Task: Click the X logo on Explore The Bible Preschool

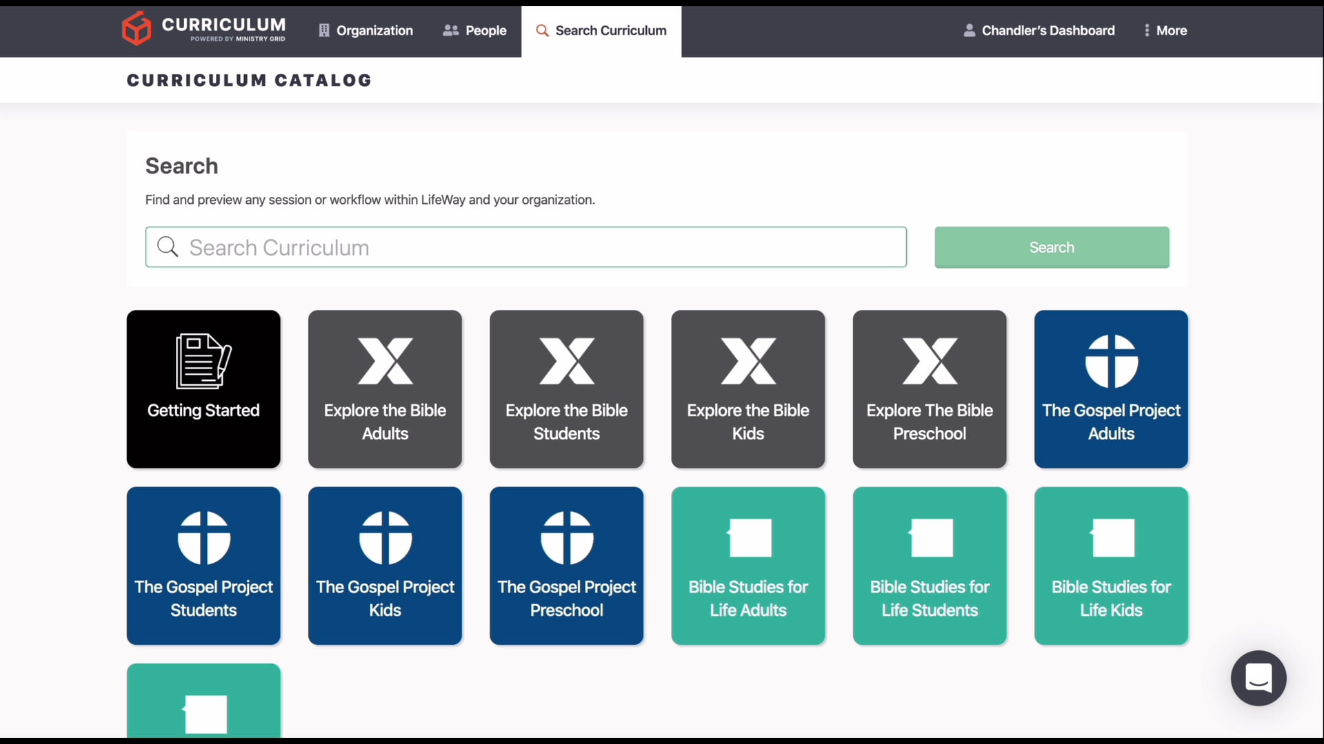Action: [930, 361]
